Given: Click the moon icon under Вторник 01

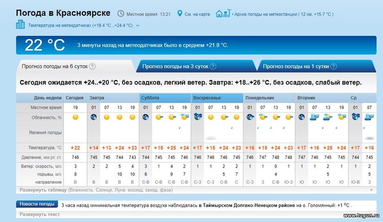Looking at the screenshot, I should [302, 117].
